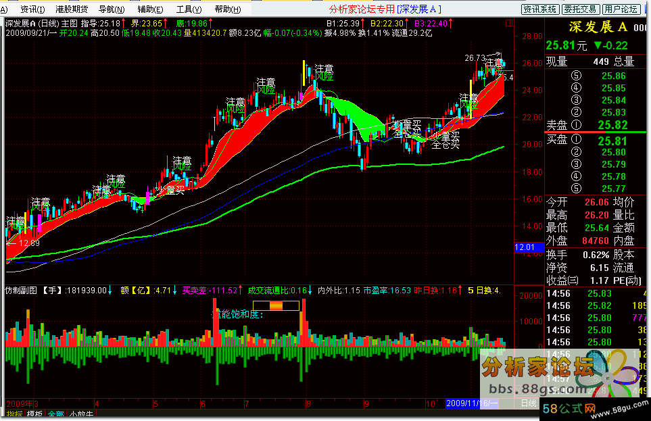
Task: Click the 量能饱和度 color gauge bar
Action: pyautogui.click(x=276, y=305)
